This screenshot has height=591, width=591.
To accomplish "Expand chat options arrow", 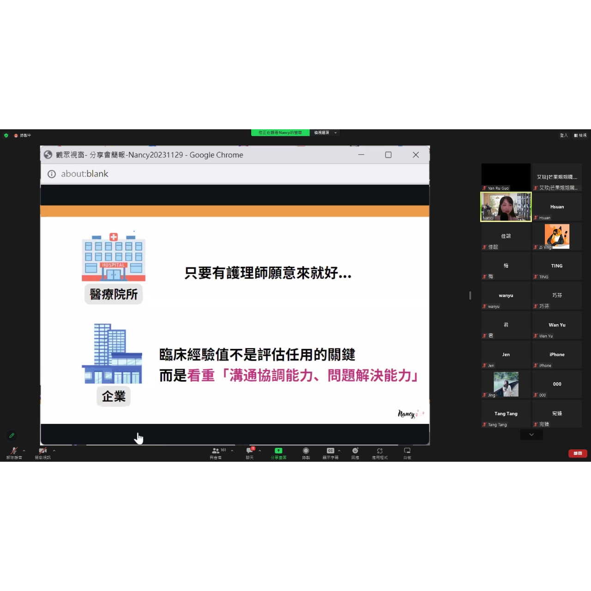I will tap(259, 451).
